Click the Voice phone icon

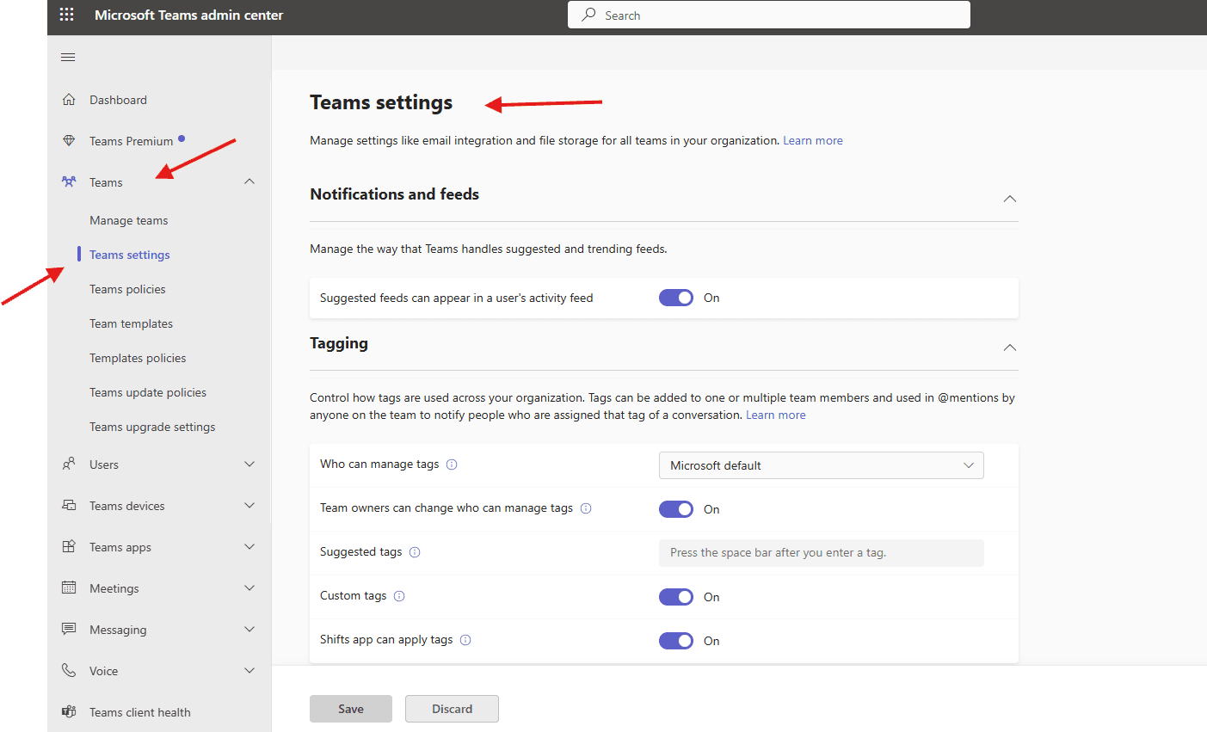pyautogui.click(x=68, y=670)
